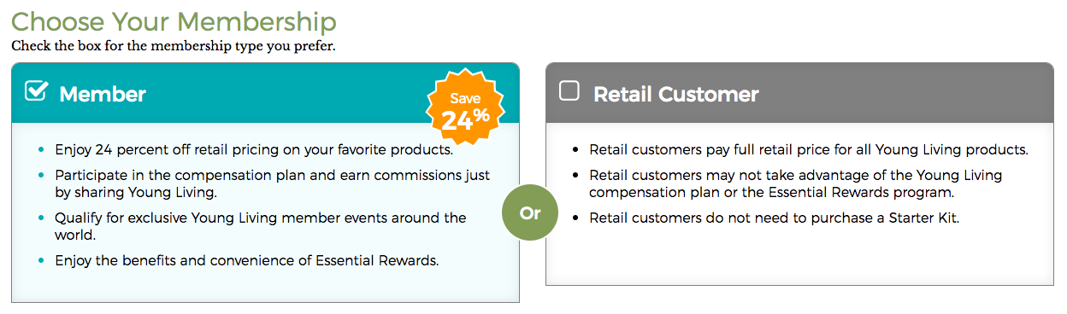Select the Retail Customer header title text

676,94
